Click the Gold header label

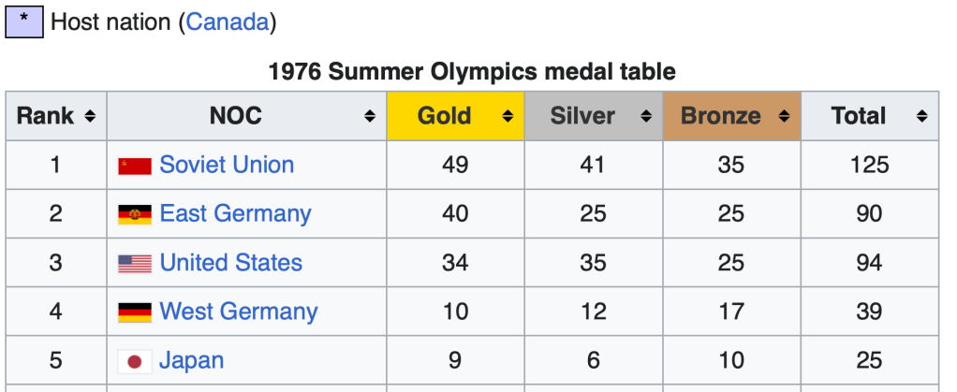pyautogui.click(x=444, y=117)
